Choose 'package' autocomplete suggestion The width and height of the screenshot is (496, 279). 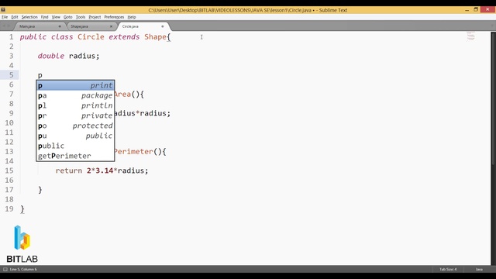pyautogui.click(x=75, y=95)
